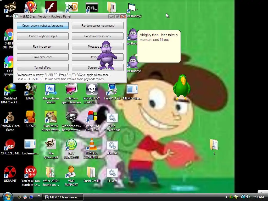Open collabvm spam tool.exe icon
268x201 pixels.
tap(71, 94)
